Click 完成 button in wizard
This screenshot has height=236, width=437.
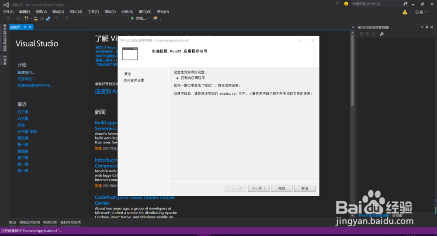coord(281,189)
